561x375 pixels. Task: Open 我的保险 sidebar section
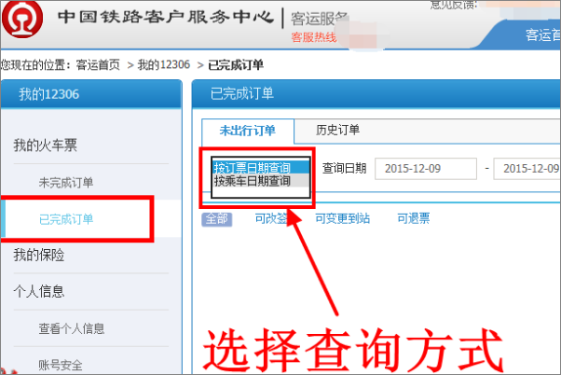pyautogui.click(x=39, y=256)
